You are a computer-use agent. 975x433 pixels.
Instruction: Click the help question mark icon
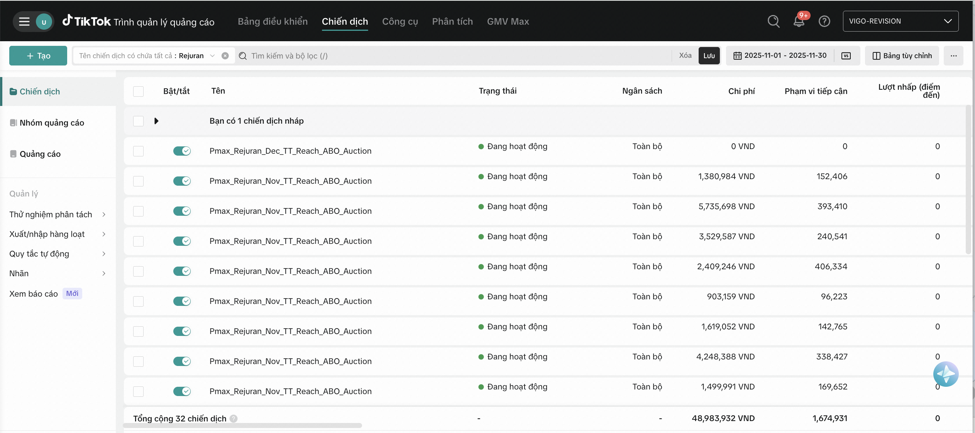(824, 21)
